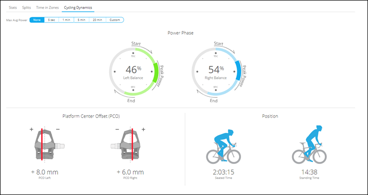The width and height of the screenshot is (368, 195).
Task: Click the 2:03:15 seated time value
Action: point(223,172)
